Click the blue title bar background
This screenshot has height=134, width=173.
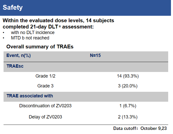click(101, 8)
